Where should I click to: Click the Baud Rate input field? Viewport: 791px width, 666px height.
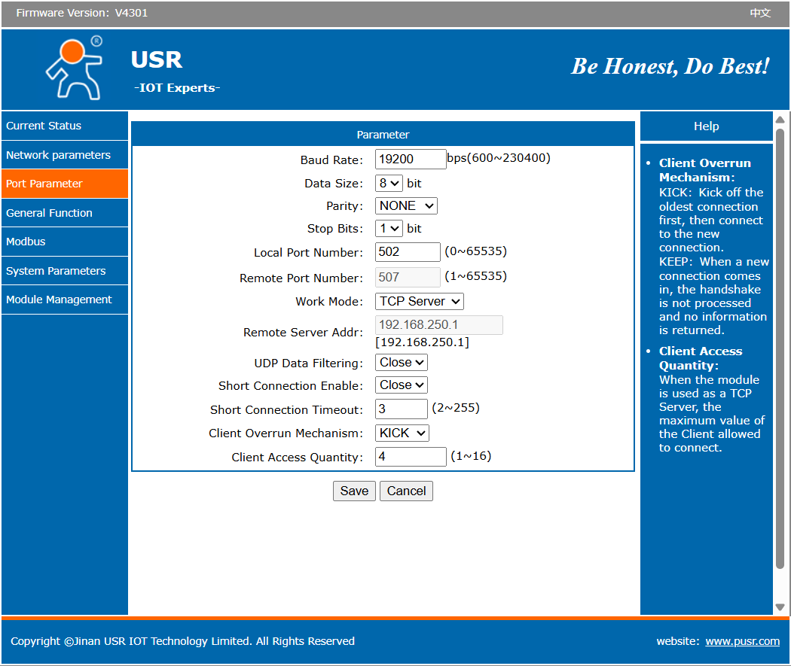click(x=411, y=159)
